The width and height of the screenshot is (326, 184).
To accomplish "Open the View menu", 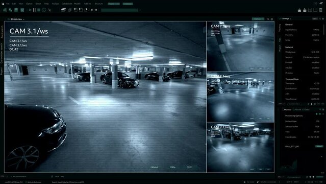I will 21,4.
